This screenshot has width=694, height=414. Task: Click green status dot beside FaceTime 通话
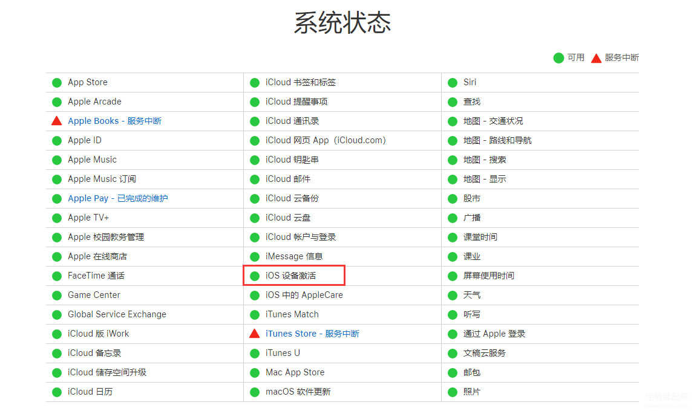click(x=57, y=276)
